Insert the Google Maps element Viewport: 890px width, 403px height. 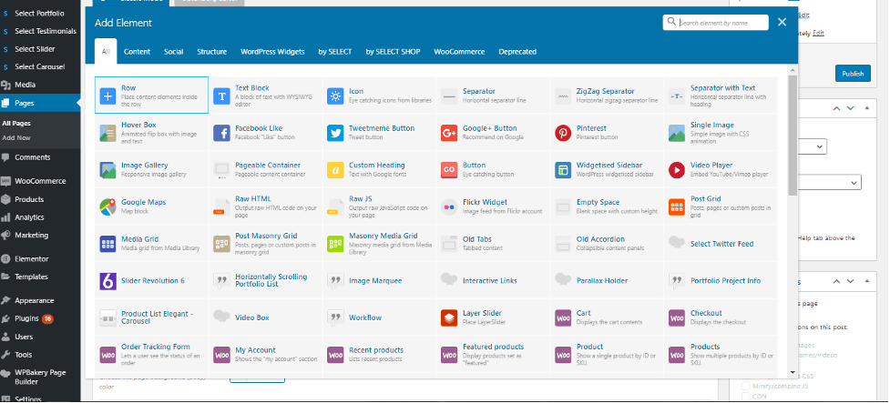pyautogui.click(x=151, y=207)
